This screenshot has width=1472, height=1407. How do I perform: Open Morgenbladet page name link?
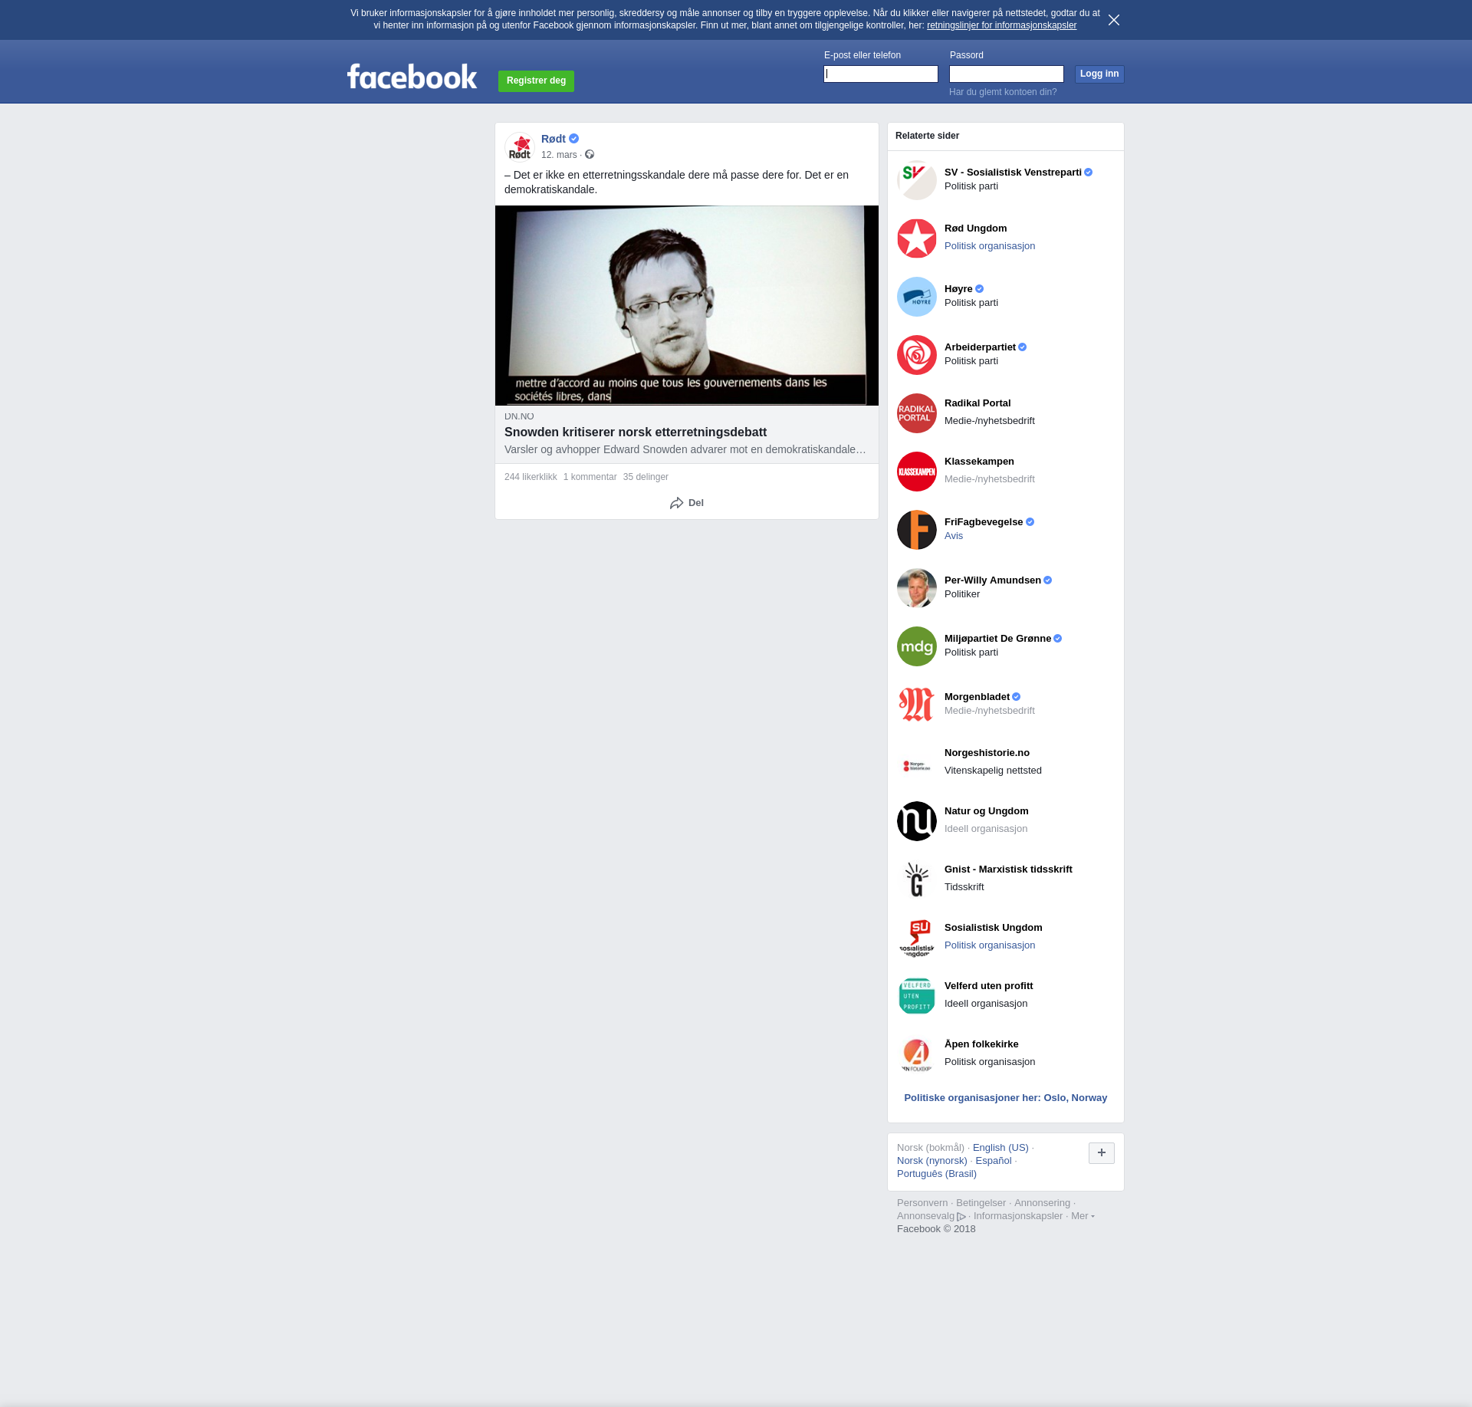(977, 697)
